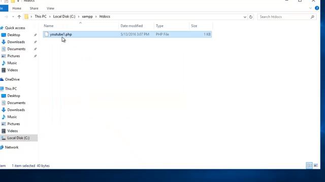Viewport: 325px width, 182px height.
Task: Open the address bar history dropdown
Action: (x=245, y=17)
